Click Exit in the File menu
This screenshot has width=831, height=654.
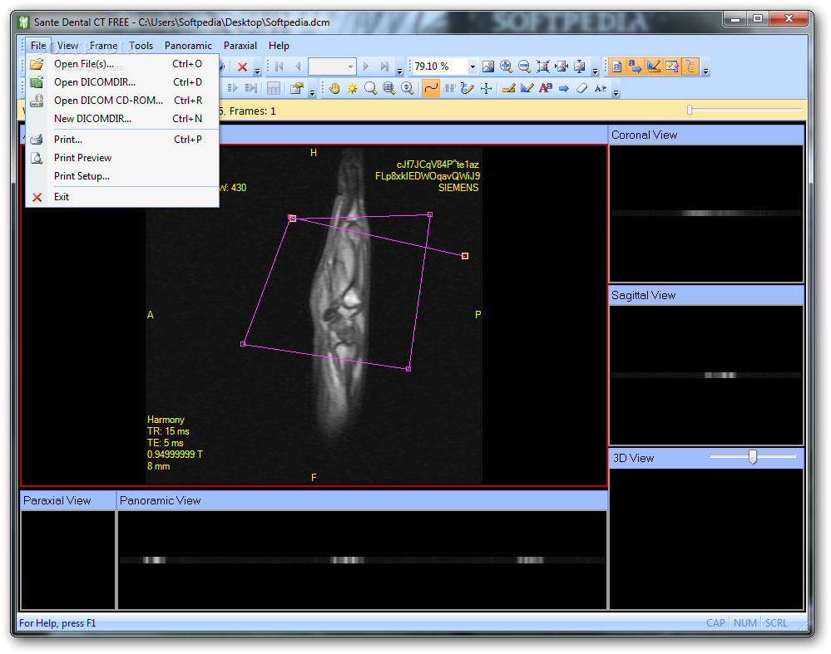pos(62,197)
